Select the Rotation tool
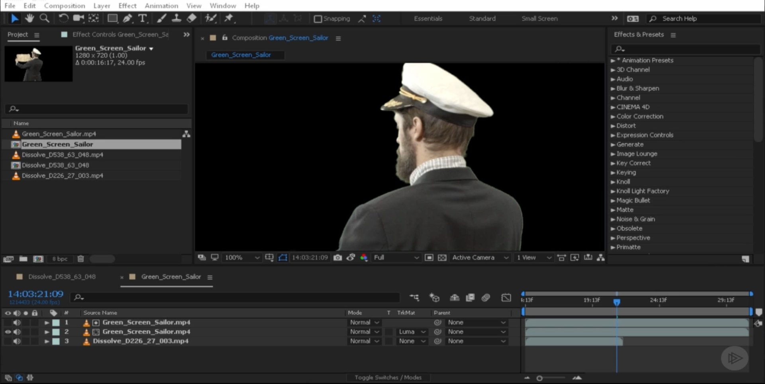The height and width of the screenshot is (384, 765). 63,18
